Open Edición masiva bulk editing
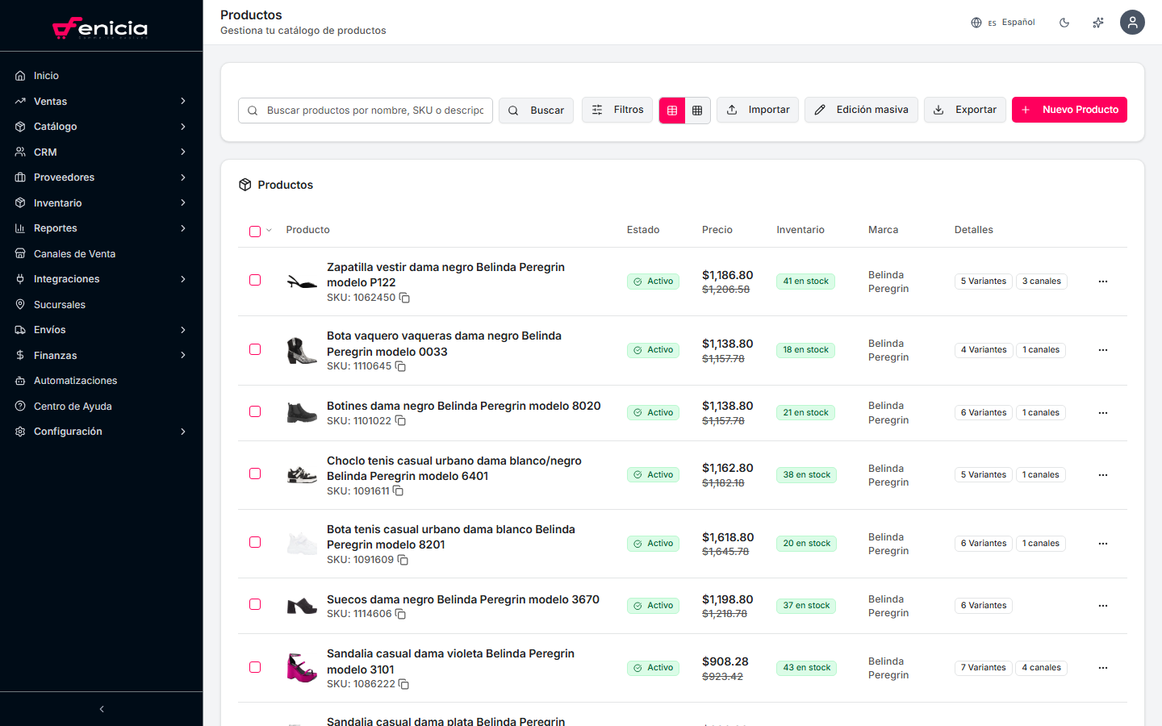Viewport: 1162px width, 726px height. (861, 110)
